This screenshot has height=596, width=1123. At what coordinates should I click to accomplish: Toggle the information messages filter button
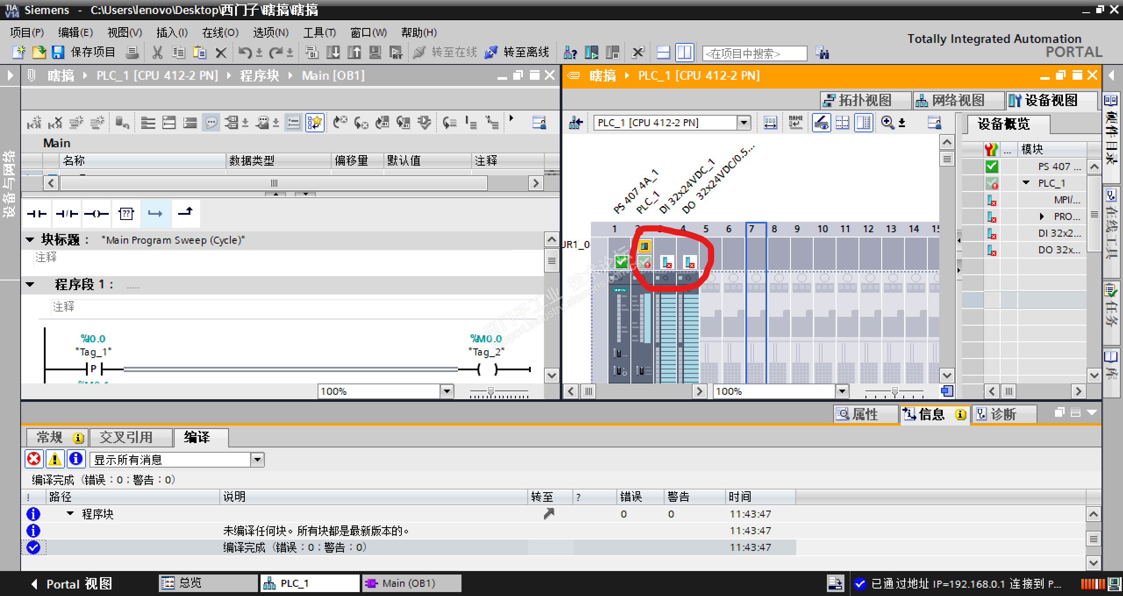point(76,459)
